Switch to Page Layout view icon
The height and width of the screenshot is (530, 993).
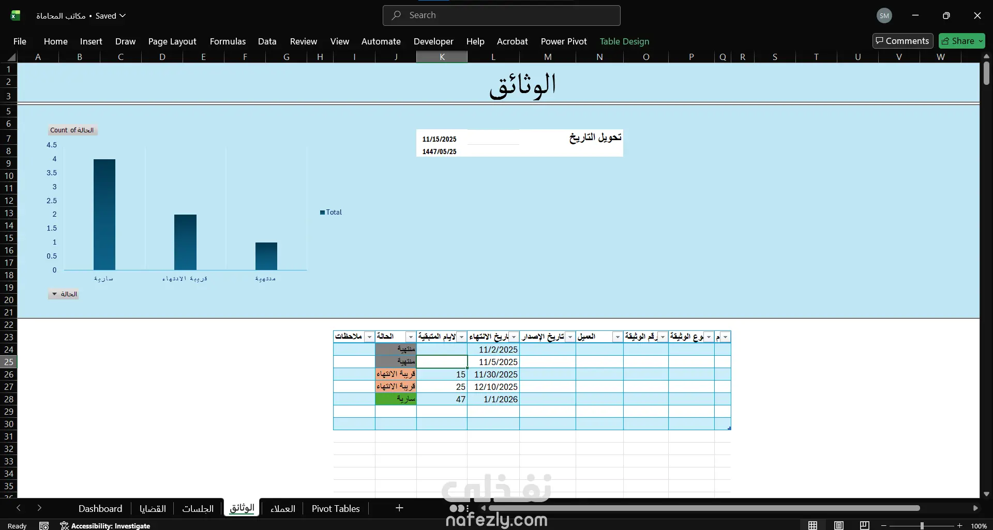click(839, 525)
